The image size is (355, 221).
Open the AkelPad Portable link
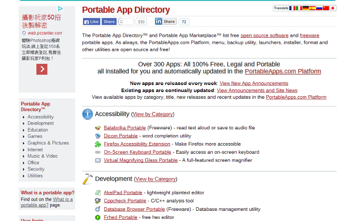click(123, 193)
